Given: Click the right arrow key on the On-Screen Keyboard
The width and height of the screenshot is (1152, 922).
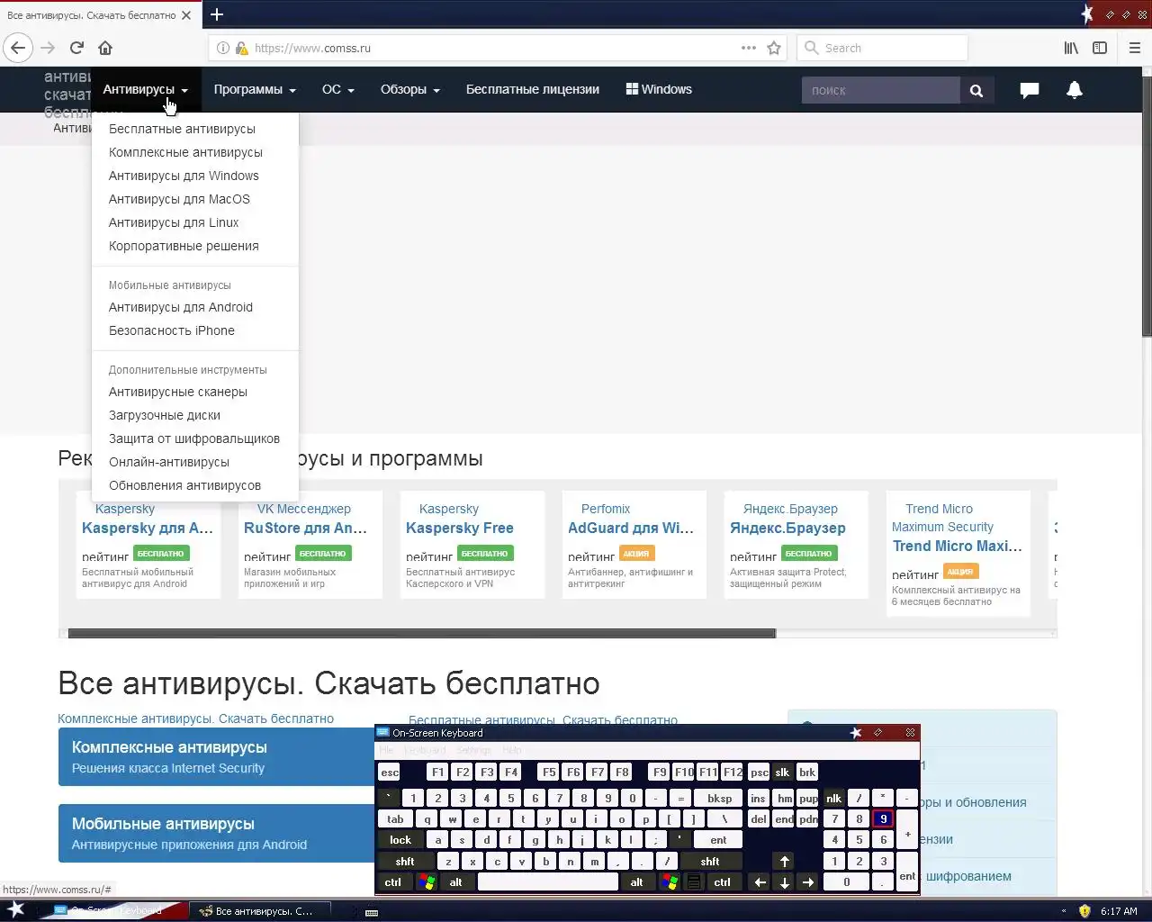Looking at the screenshot, I should click(x=808, y=882).
